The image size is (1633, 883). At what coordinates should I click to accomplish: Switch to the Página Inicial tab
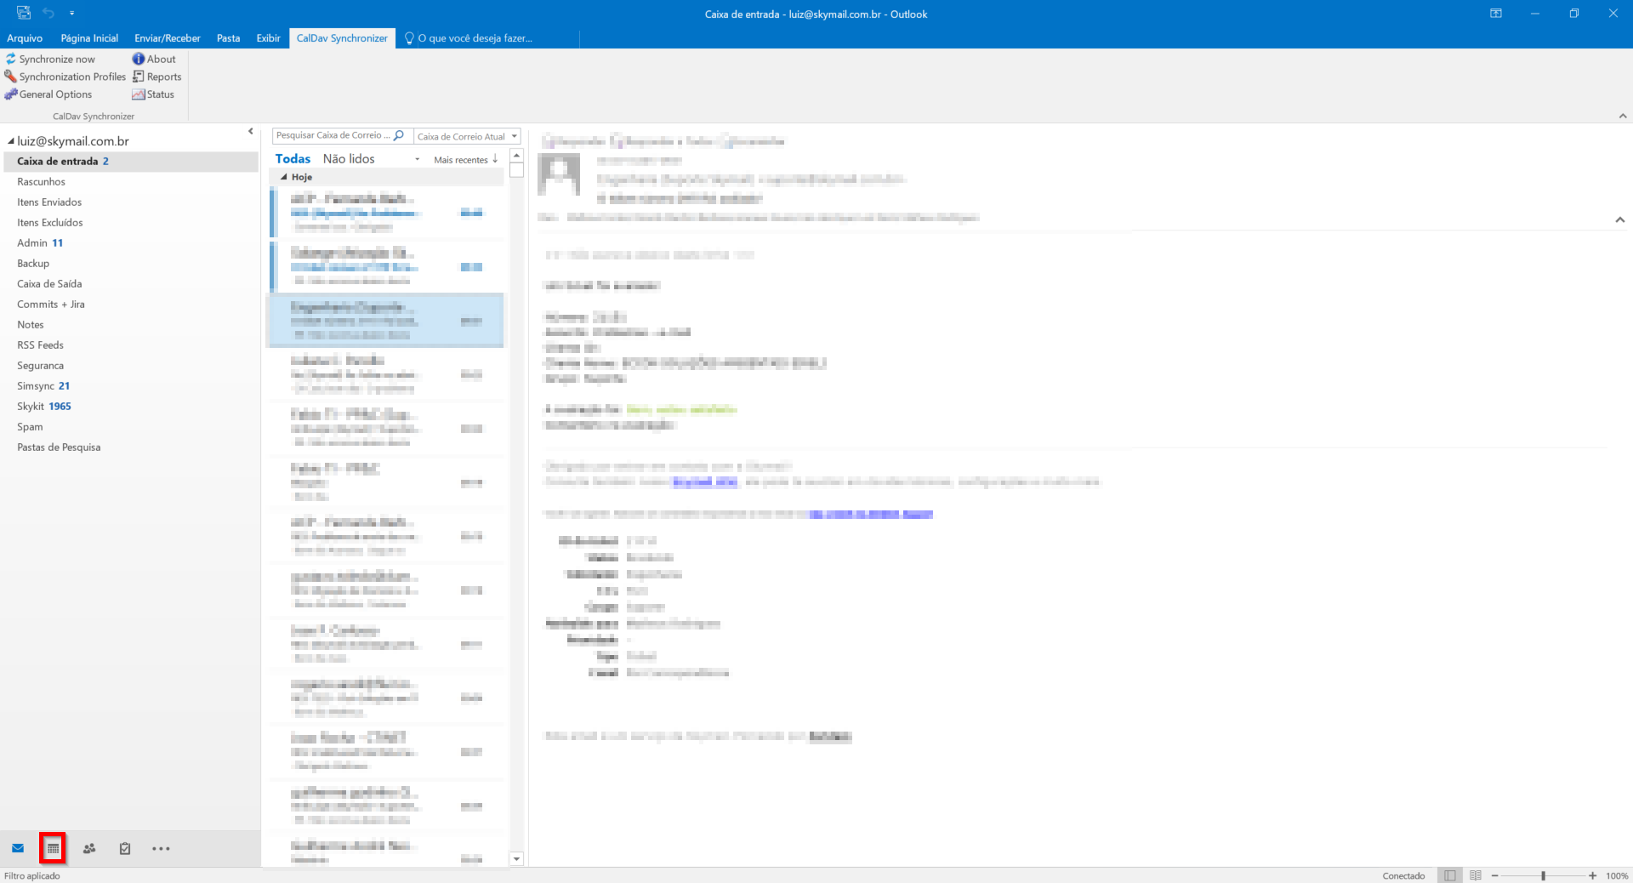89,38
